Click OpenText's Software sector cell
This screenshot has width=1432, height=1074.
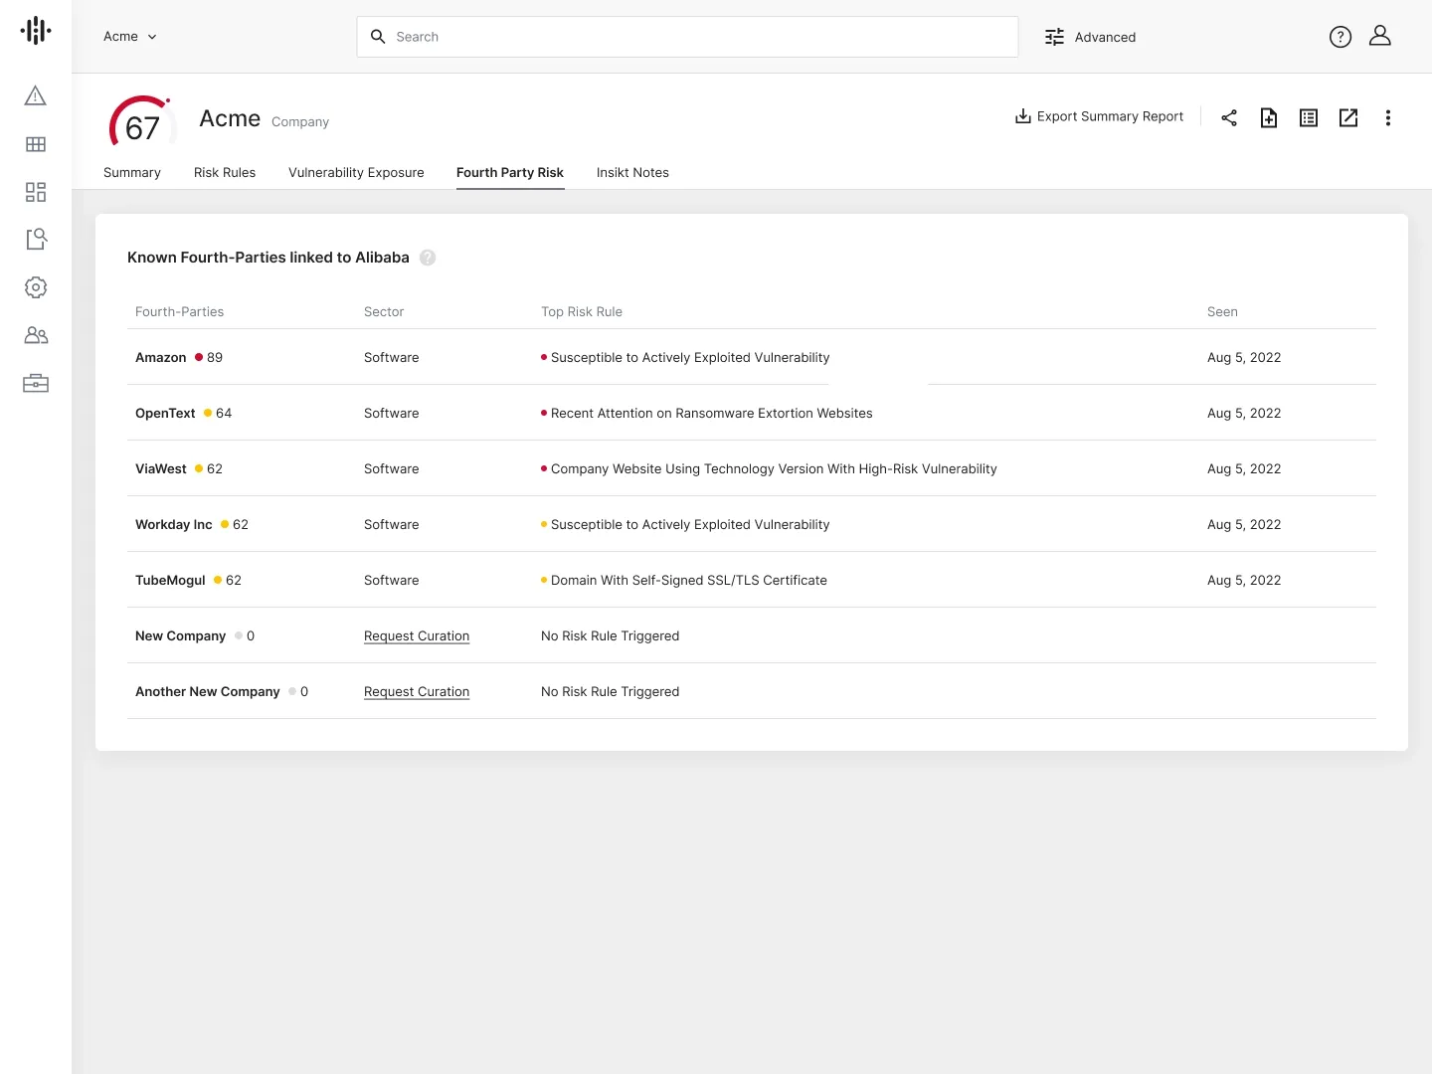(392, 413)
